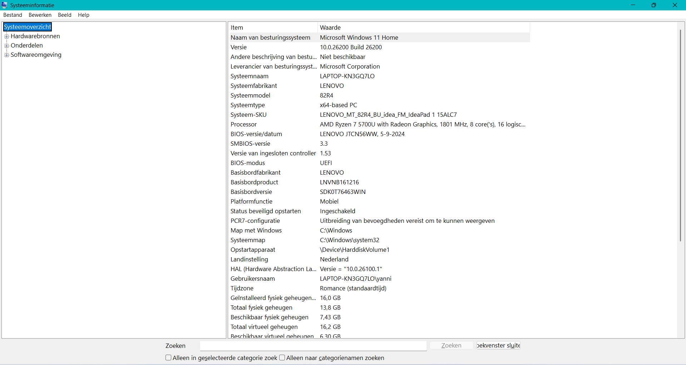Select the Softwareomgeving label in the tree
The width and height of the screenshot is (686, 365).
[36, 55]
